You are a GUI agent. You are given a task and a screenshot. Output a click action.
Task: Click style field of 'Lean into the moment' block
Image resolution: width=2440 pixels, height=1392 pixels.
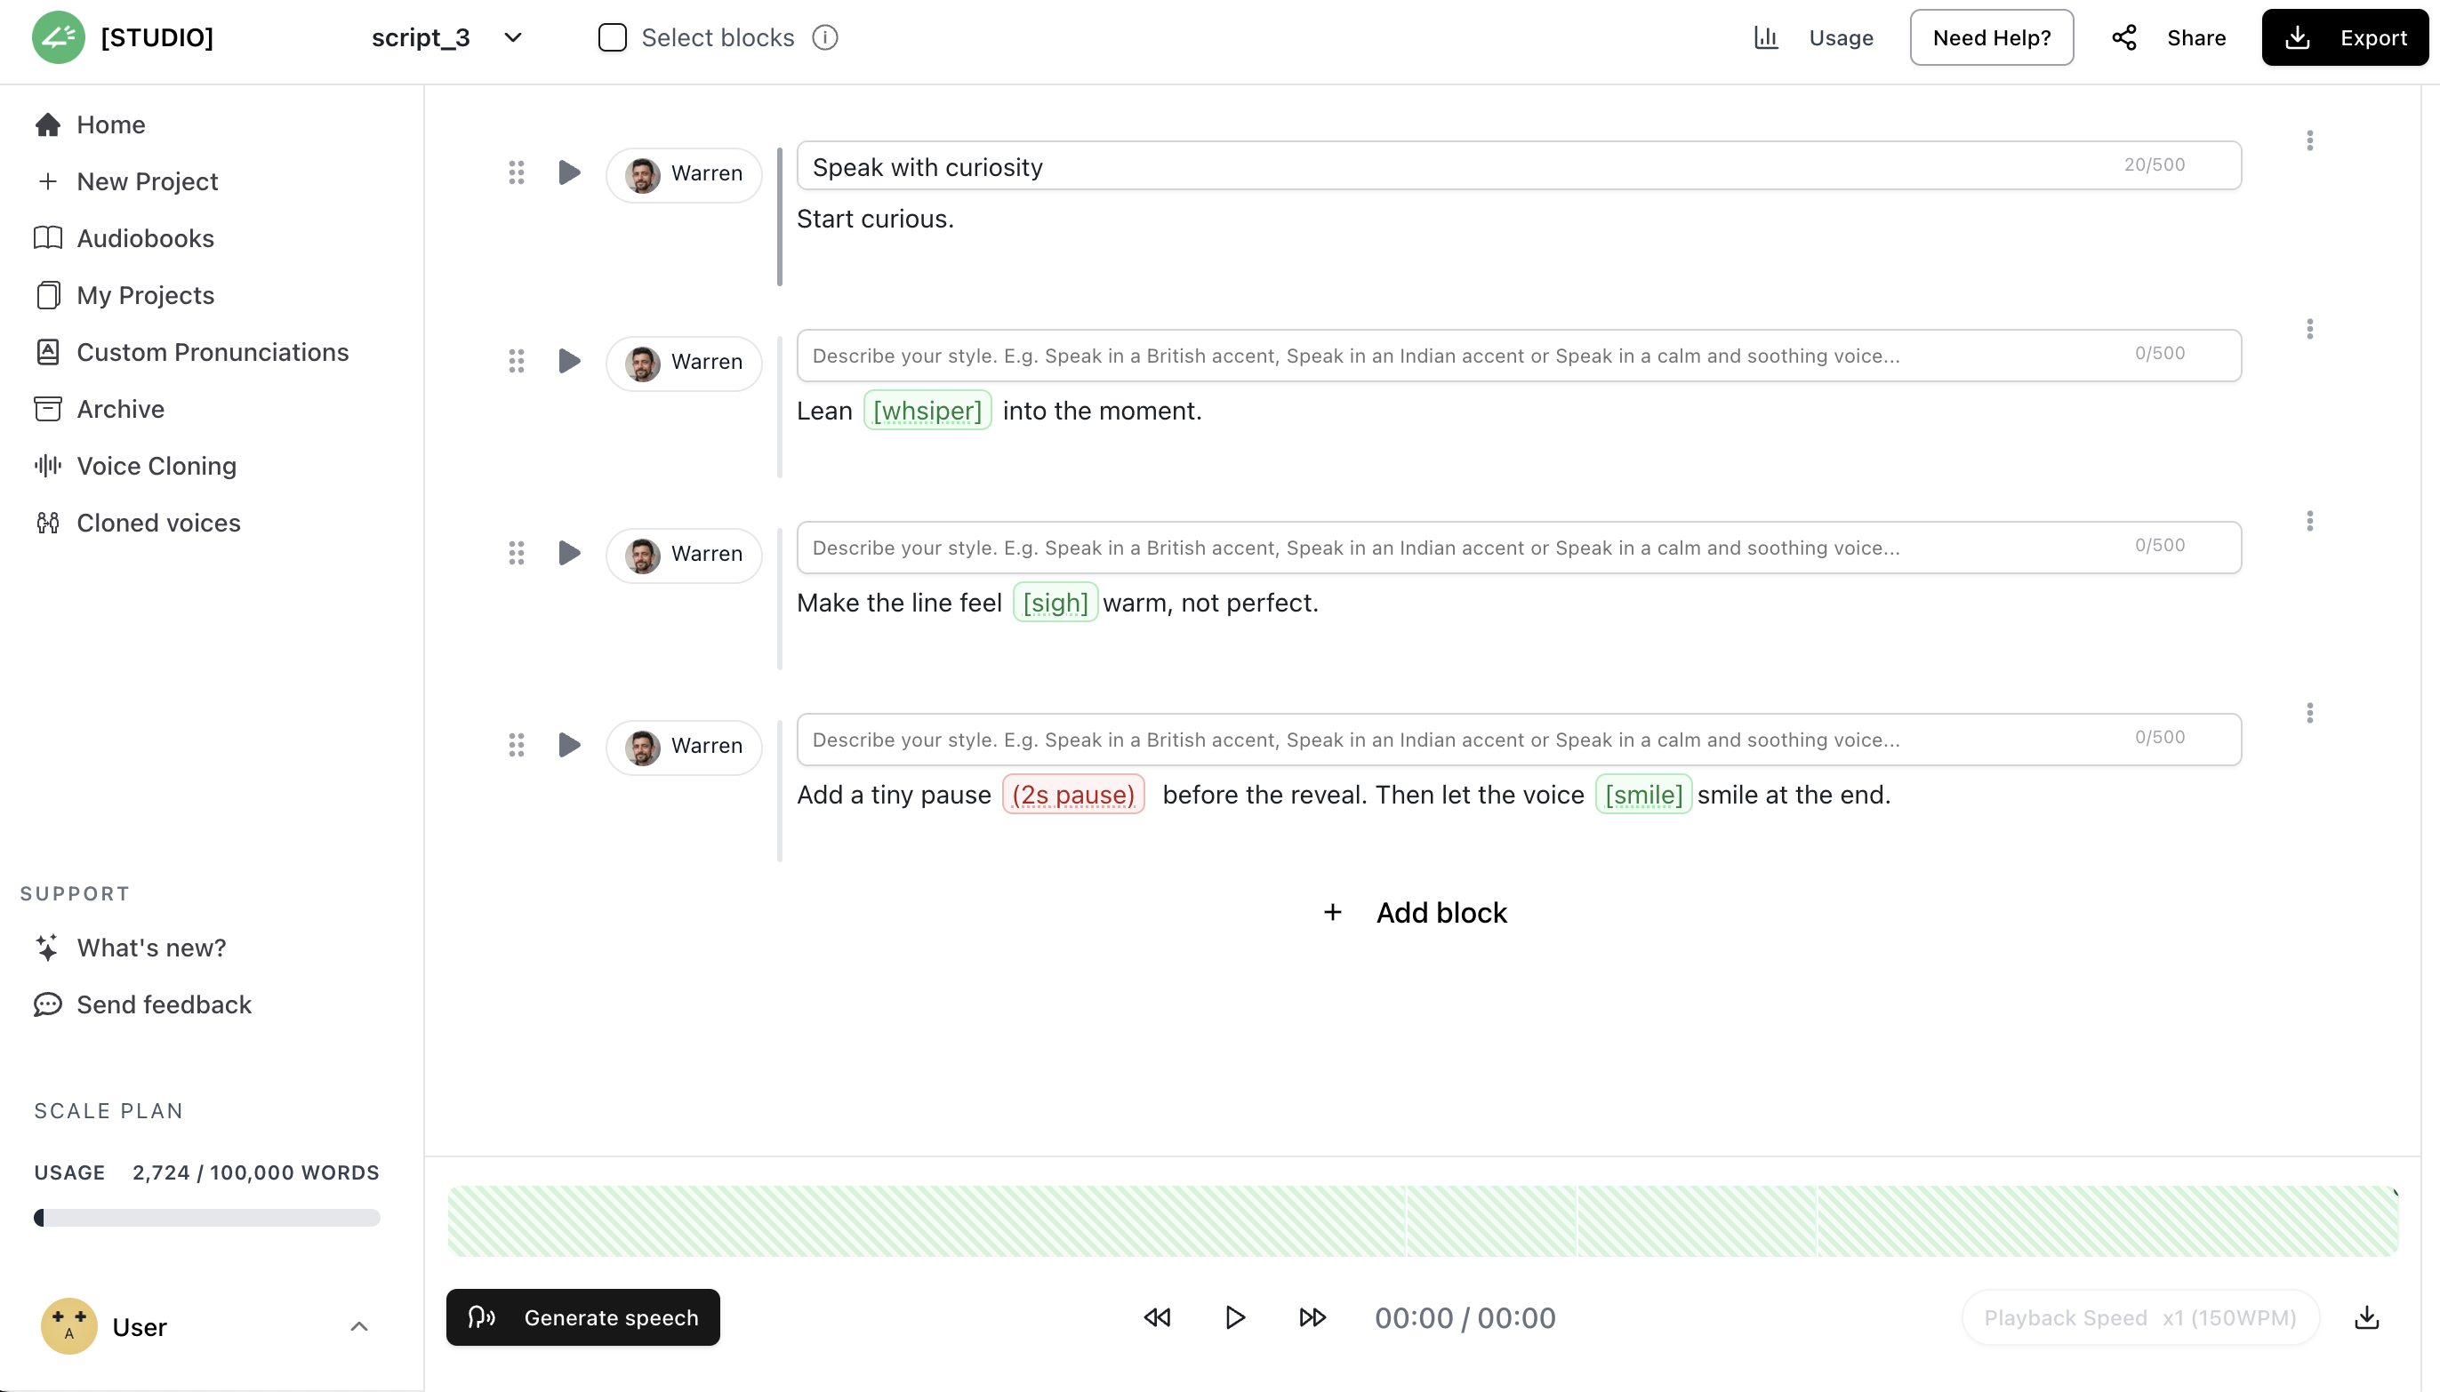[1518, 356]
